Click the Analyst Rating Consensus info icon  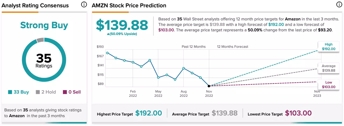pos(84,5)
